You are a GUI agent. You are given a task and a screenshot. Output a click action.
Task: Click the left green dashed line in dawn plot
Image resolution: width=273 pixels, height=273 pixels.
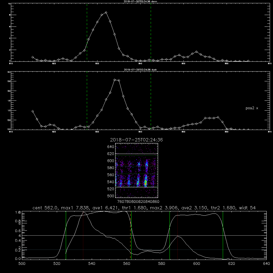point(87,32)
